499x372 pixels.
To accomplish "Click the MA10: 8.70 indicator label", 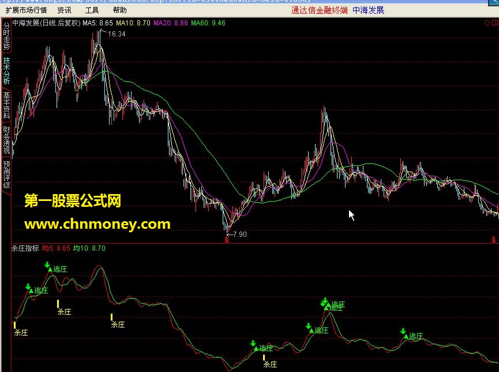I will (x=133, y=23).
